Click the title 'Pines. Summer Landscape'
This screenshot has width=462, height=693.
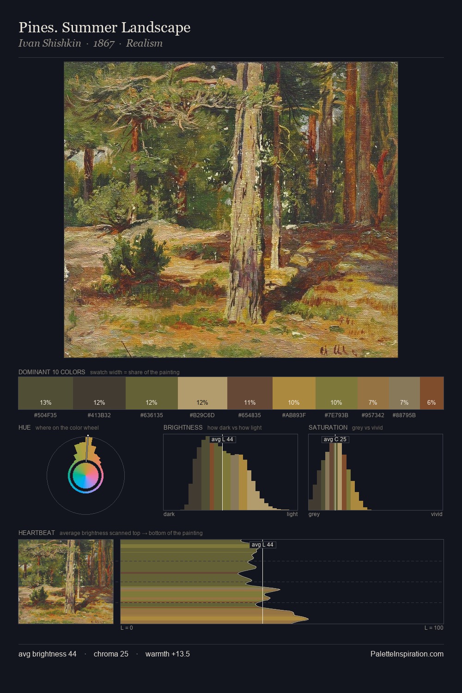[104, 27]
